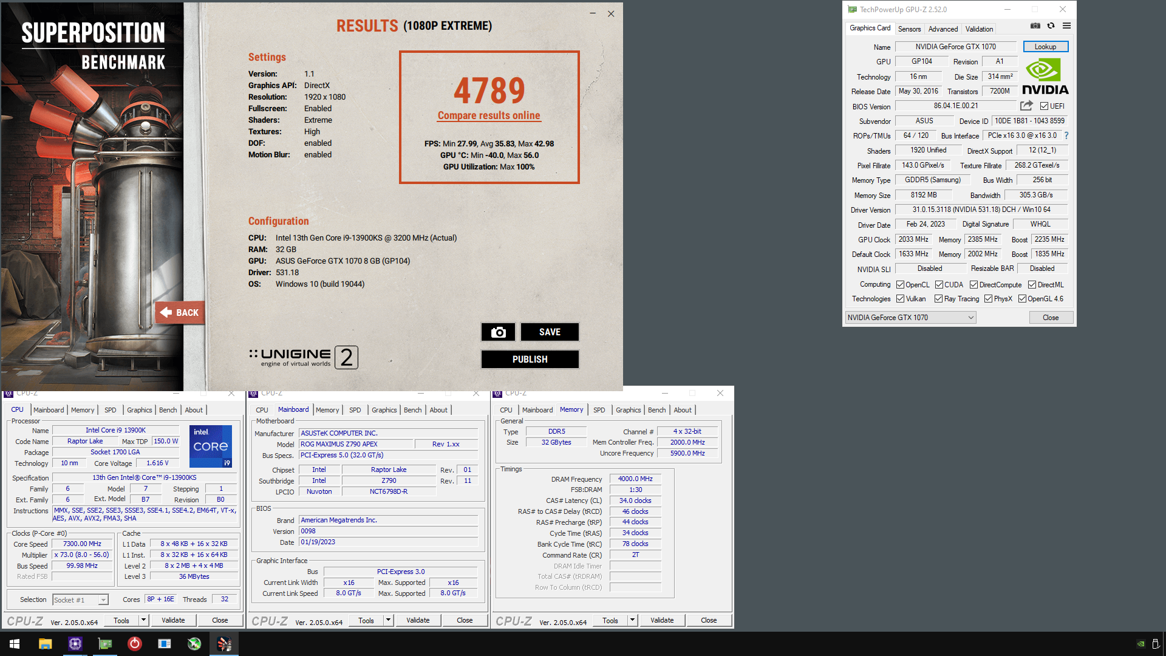The width and height of the screenshot is (1166, 656).
Task: Toggle the DirectCompute checkbox
Action: point(973,285)
